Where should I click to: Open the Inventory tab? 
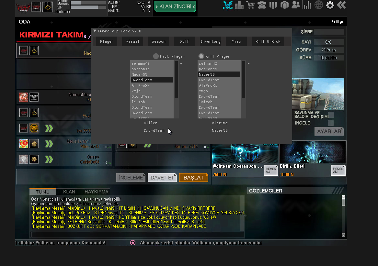(210, 41)
